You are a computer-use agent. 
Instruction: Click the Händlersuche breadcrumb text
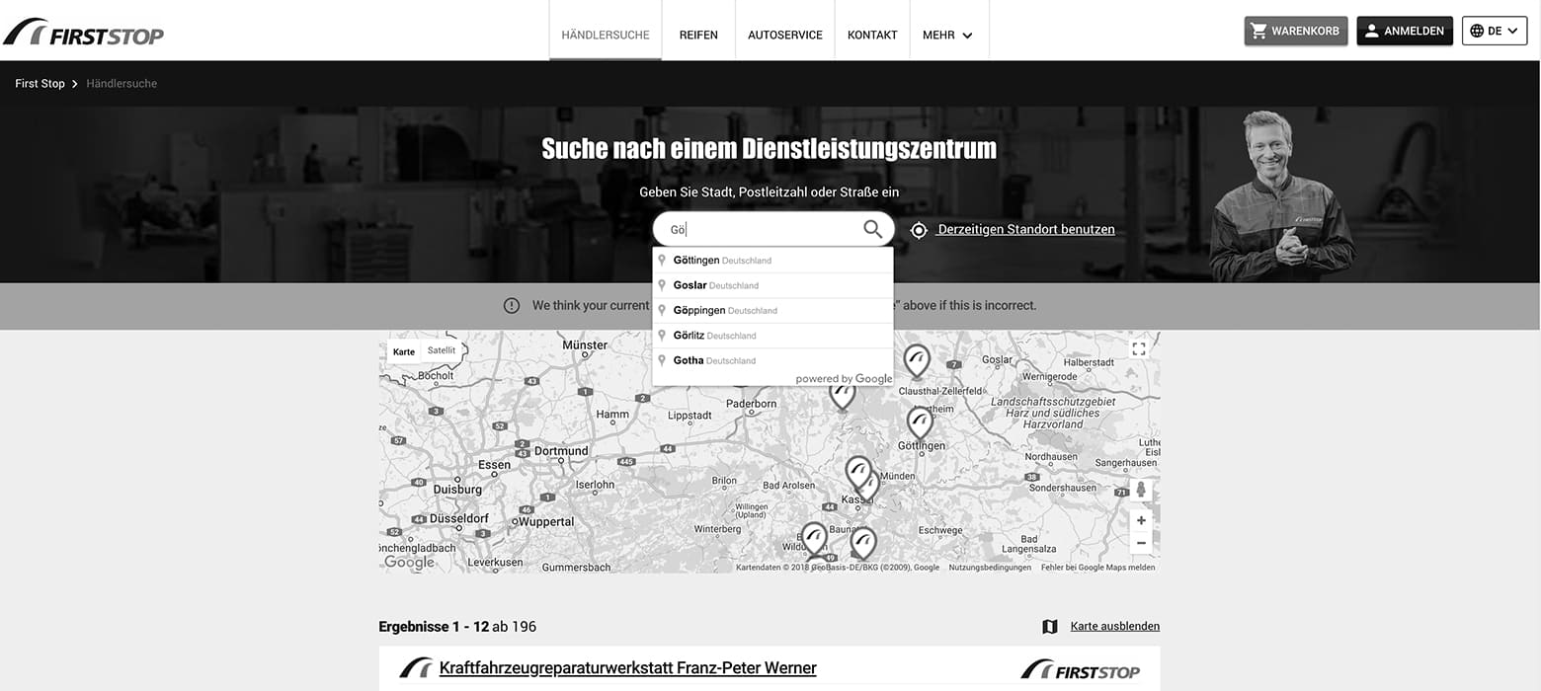pyautogui.click(x=122, y=84)
